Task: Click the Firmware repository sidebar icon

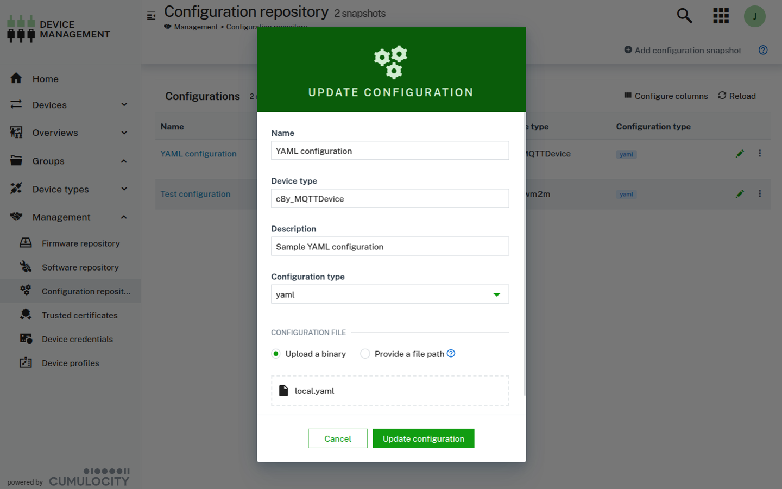Action: (26, 243)
